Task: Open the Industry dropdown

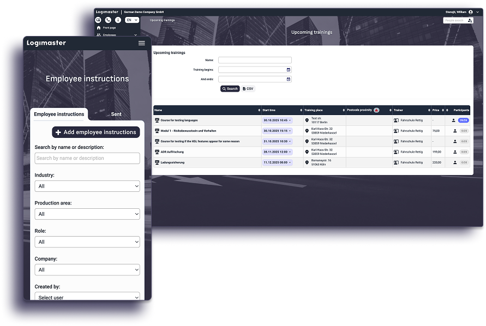Action: tap(87, 186)
